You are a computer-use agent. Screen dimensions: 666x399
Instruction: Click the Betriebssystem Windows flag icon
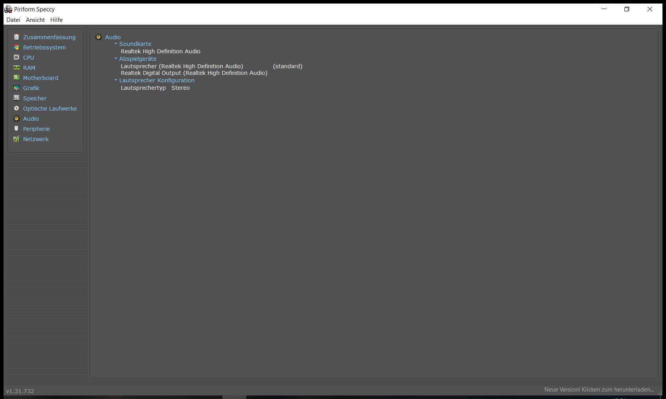16,47
